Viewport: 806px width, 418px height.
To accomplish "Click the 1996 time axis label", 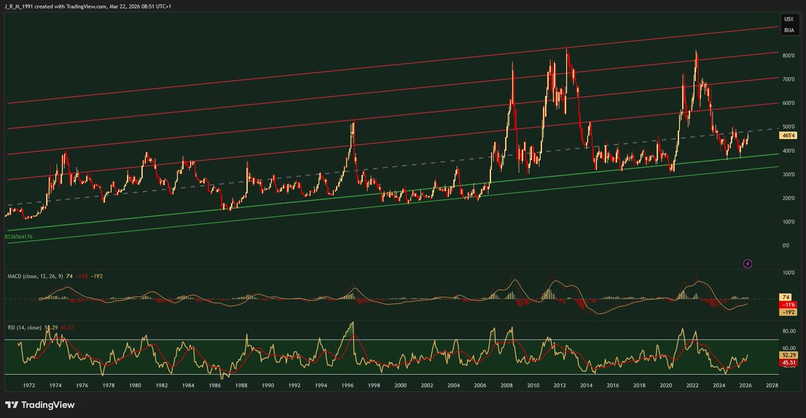I will 347,386.
